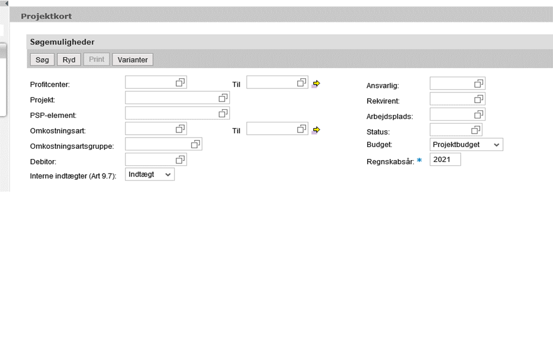The width and height of the screenshot is (553, 363).
Task: Open value help icon for Arbejdsplads field
Action: tap(479, 114)
